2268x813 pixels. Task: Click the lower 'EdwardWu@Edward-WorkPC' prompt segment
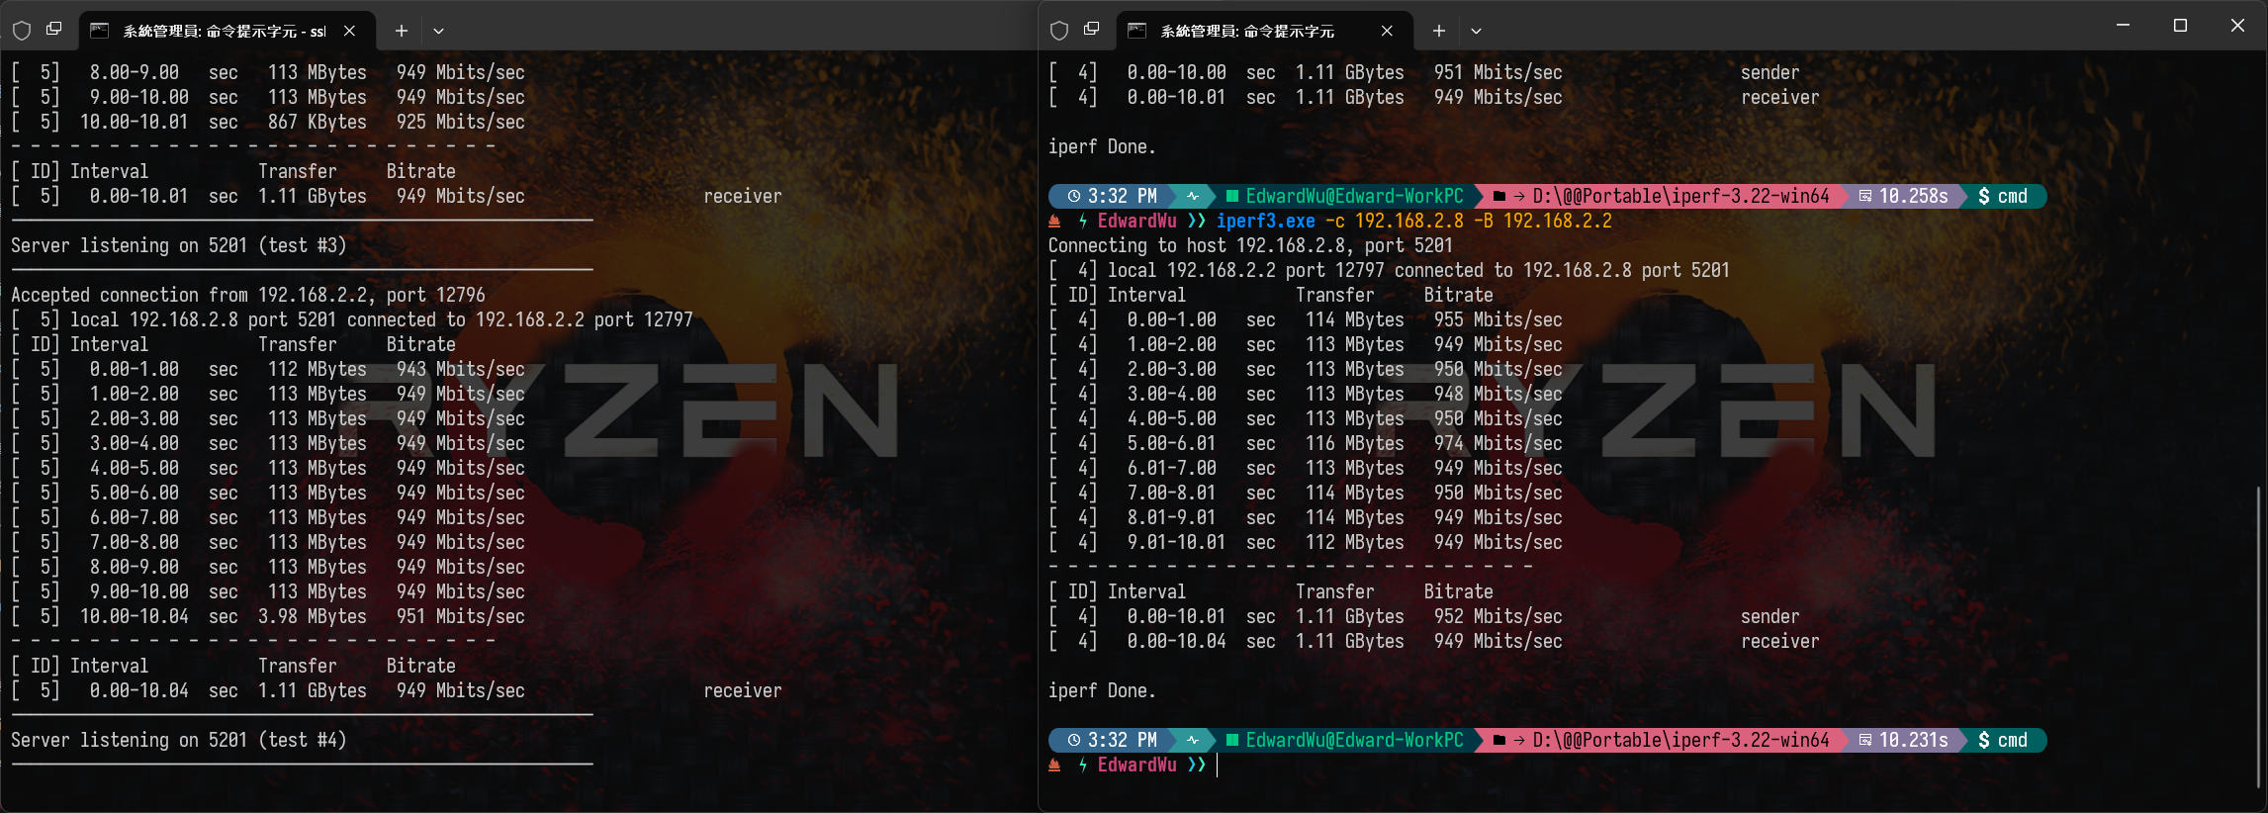tap(1345, 740)
